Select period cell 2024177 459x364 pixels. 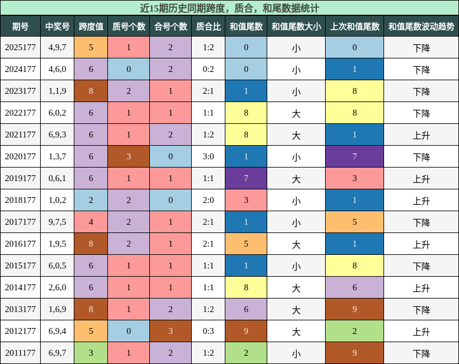20,69
